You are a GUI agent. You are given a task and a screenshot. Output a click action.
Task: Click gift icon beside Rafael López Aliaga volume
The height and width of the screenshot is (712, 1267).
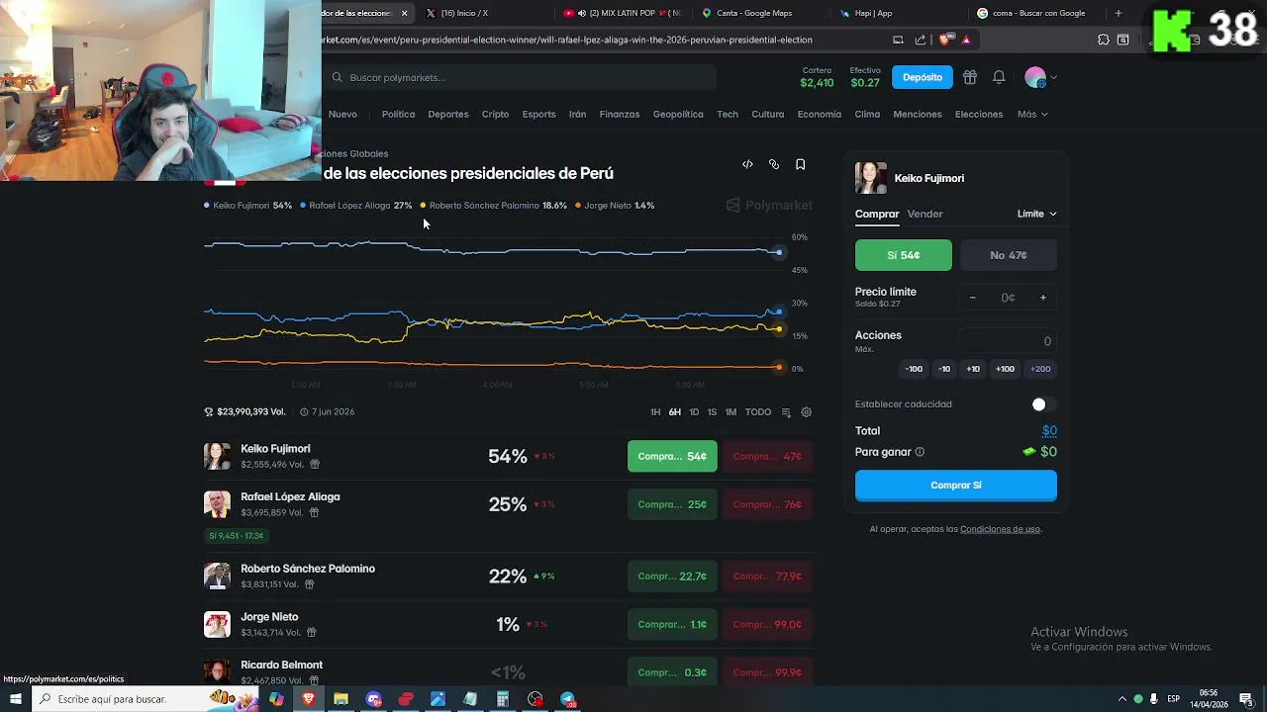click(x=314, y=512)
